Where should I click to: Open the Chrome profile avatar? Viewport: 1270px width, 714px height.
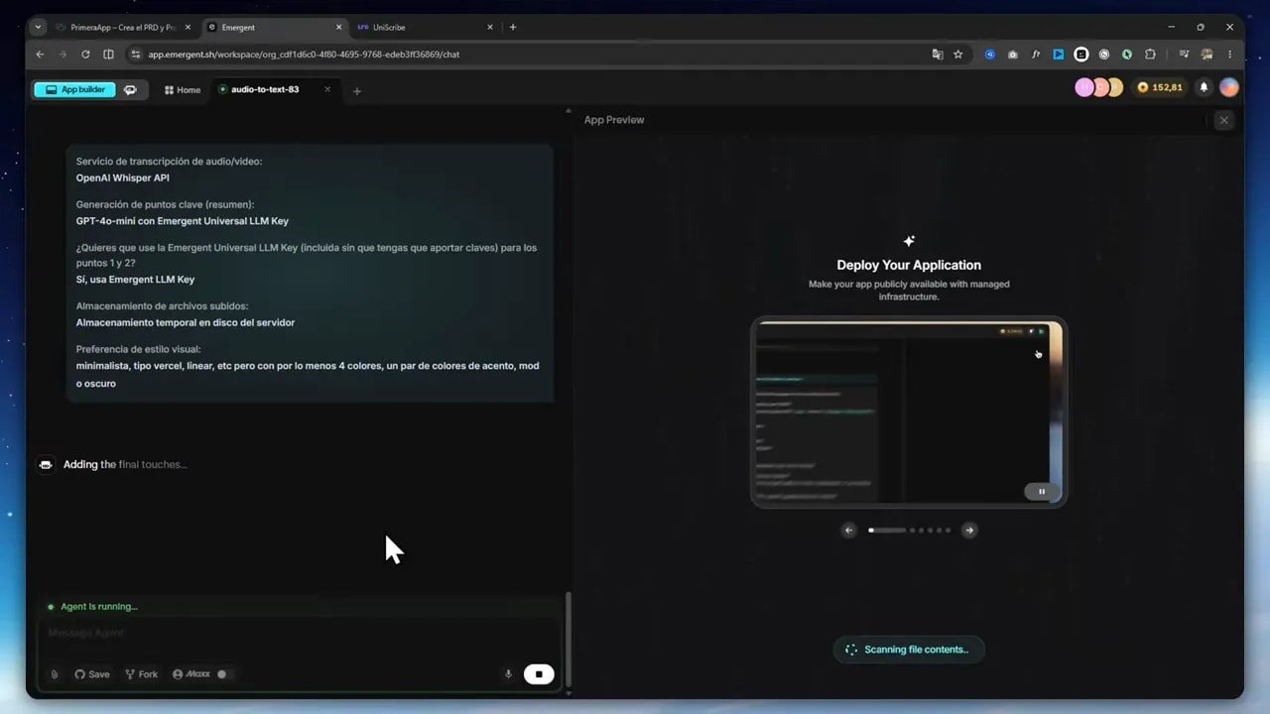1206,55
